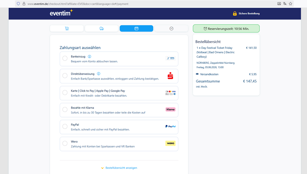The height and width of the screenshot is (174, 307).
Task: Click the NÜRNBERG, Zeppelinfeld venue text
Action: coord(215,63)
